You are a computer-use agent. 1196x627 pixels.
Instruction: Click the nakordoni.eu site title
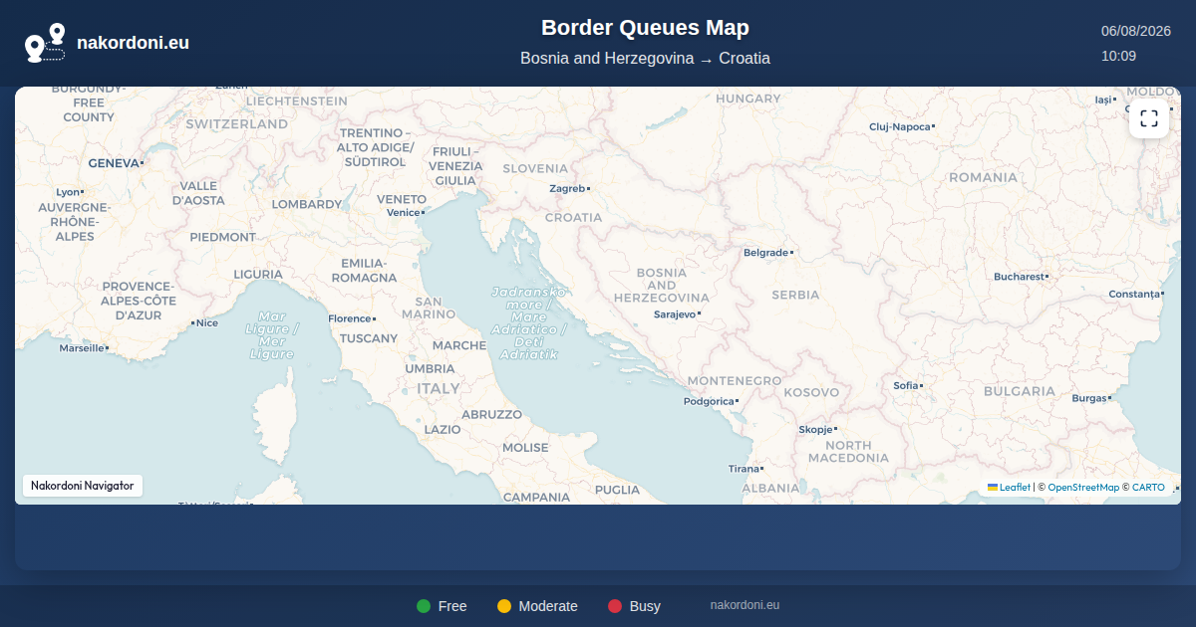click(x=133, y=43)
